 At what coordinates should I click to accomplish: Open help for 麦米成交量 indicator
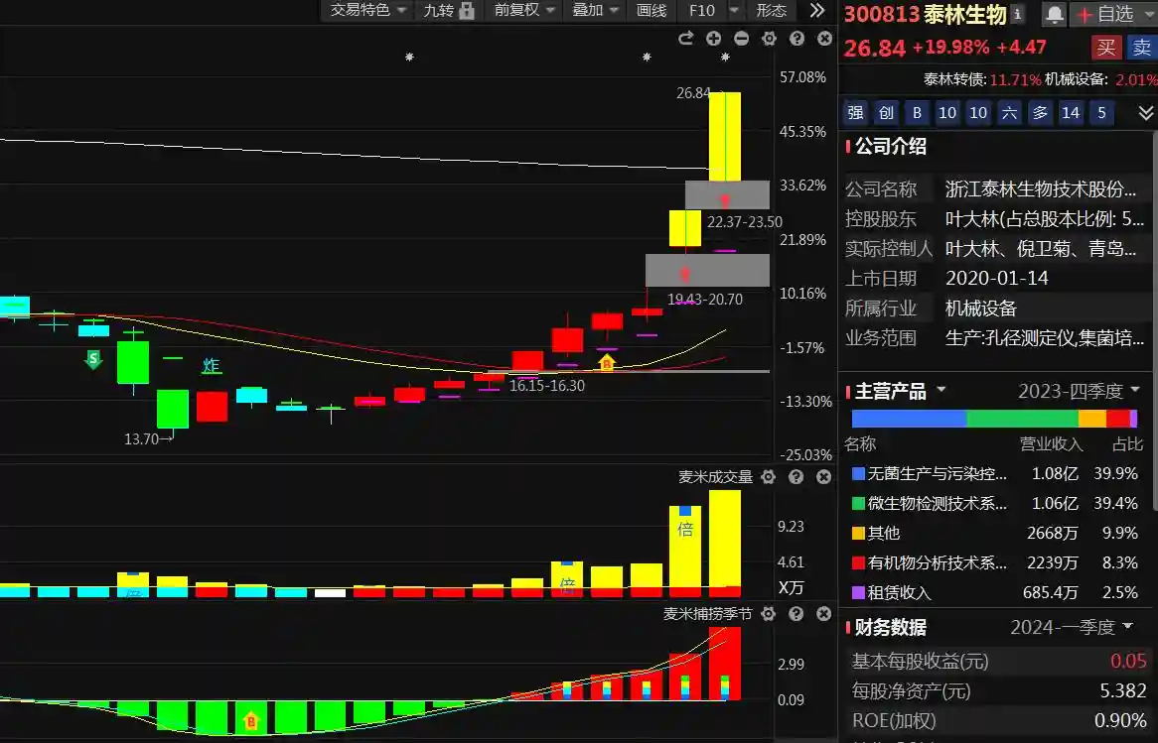click(796, 477)
